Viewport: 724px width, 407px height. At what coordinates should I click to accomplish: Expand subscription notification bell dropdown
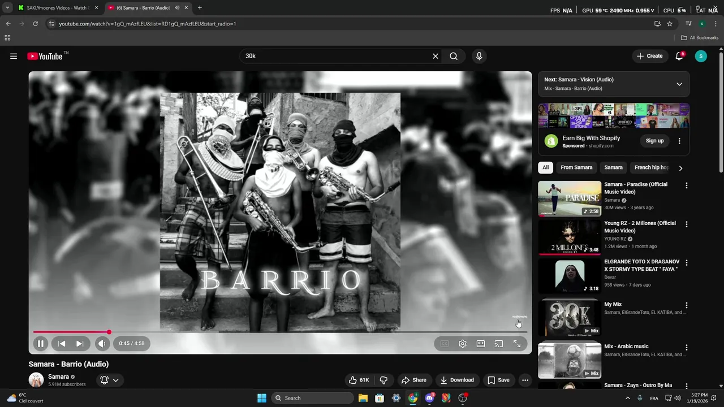pyautogui.click(x=109, y=380)
